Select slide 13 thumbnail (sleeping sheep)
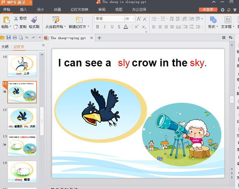The width and height of the screenshot is (239, 189). 22,145
